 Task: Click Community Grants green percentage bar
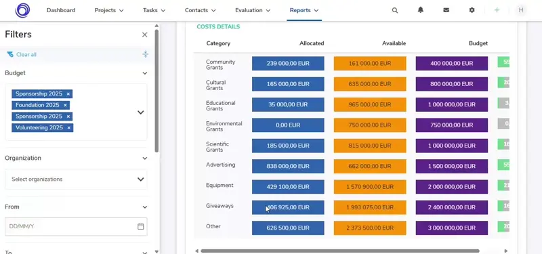503,62
